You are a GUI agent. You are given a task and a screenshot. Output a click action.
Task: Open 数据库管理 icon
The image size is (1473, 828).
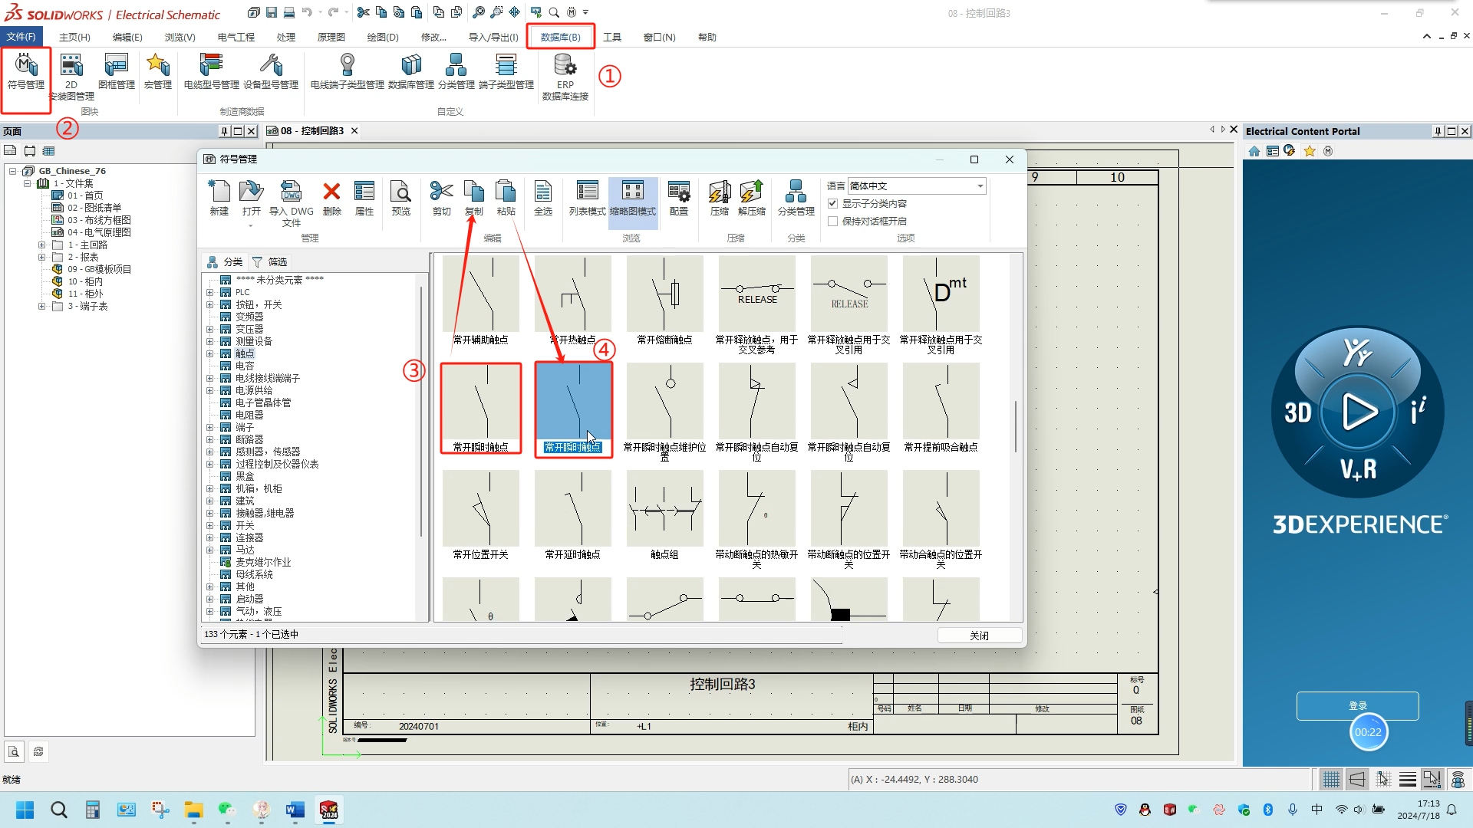pos(411,72)
